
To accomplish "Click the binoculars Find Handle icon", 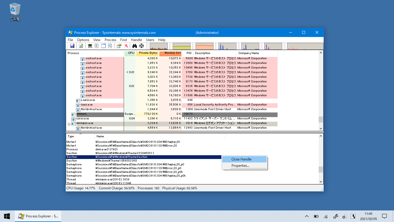I will click(x=134, y=46).
